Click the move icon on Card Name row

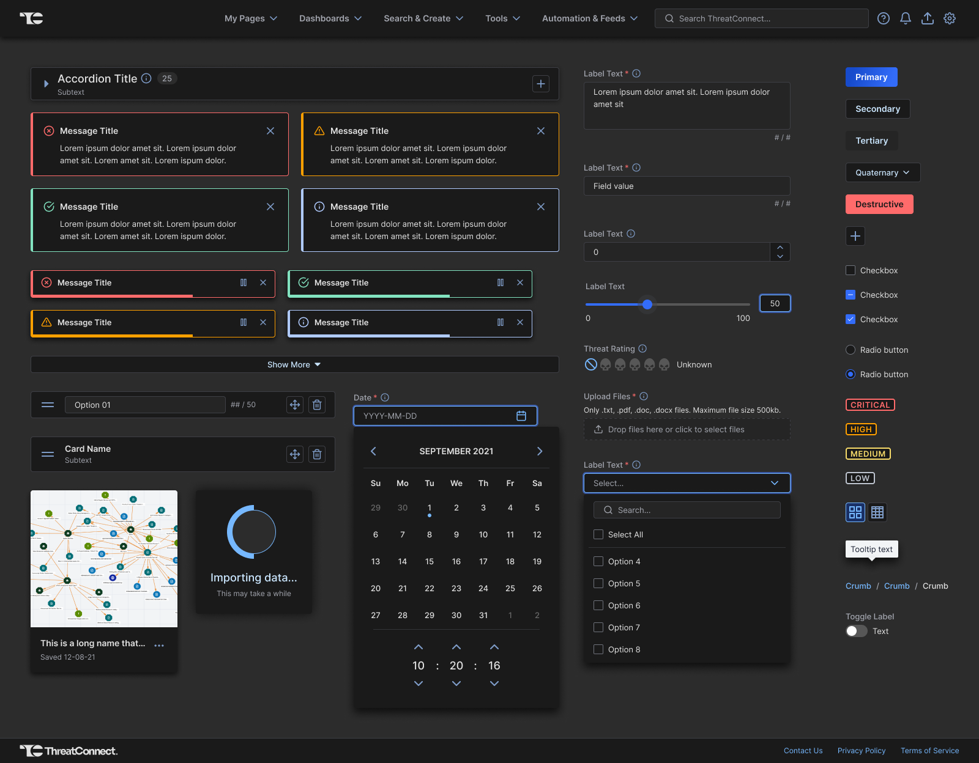pos(295,454)
